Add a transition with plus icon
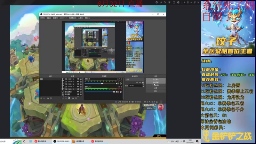256x144 pixels. pos(137,83)
